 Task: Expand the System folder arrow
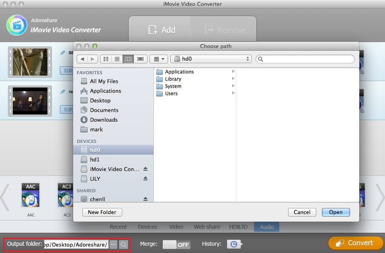coord(233,86)
